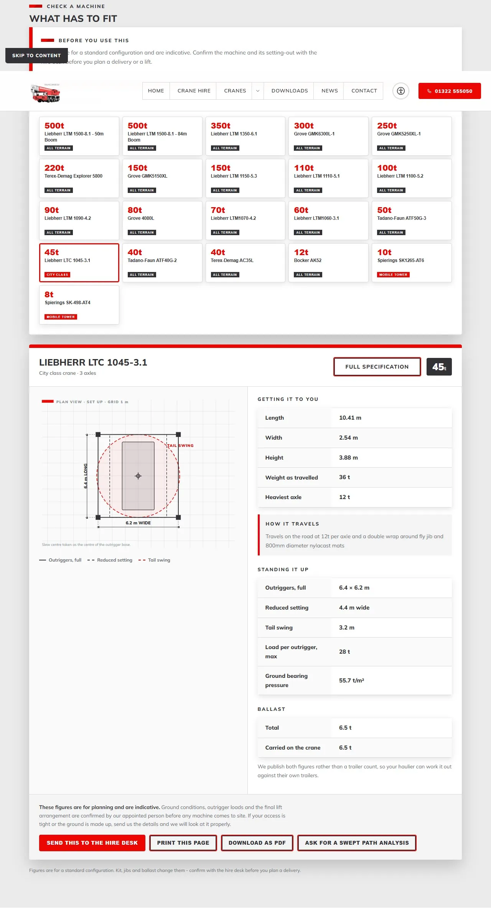Click the '10.41 m' length value
The height and width of the screenshot is (908, 491).
coord(350,418)
